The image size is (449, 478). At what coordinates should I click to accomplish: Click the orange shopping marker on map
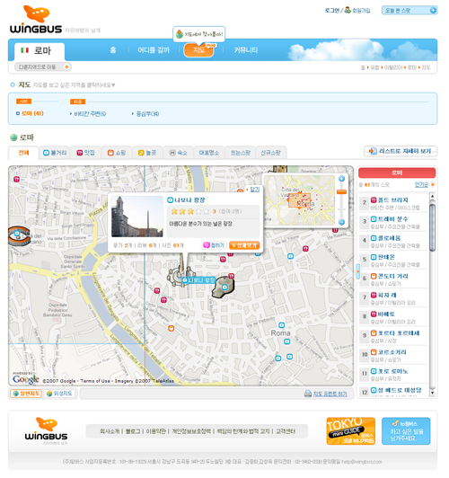coord(172,328)
